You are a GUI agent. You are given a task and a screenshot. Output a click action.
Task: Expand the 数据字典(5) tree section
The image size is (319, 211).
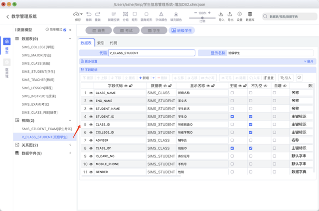pyautogui.click(x=70, y=153)
